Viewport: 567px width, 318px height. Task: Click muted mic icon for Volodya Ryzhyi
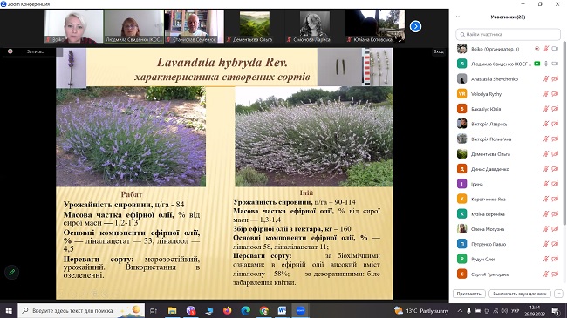coord(546,94)
